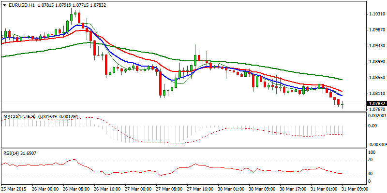Click the 1.07670 price axis label
Image resolution: width=387 pixels, height=193 pixels.
(376, 110)
